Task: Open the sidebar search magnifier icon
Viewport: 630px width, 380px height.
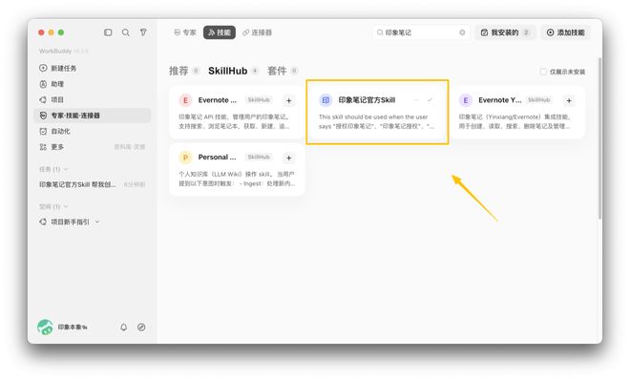Action: click(125, 32)
